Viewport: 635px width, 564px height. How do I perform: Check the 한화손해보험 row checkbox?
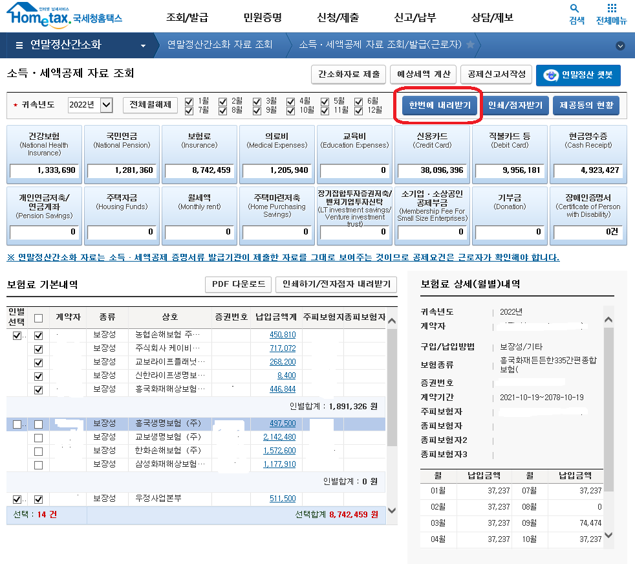[38, 452]
